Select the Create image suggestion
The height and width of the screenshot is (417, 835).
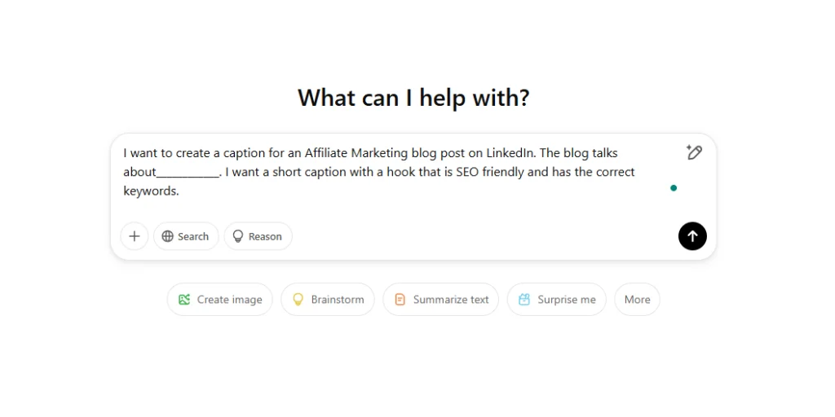point(220,300)
